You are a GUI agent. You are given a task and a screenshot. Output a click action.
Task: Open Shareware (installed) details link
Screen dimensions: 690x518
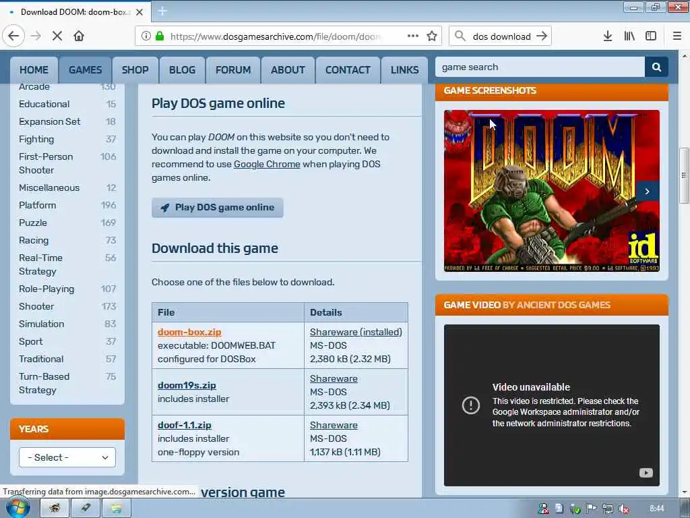[x=356, y=332]
